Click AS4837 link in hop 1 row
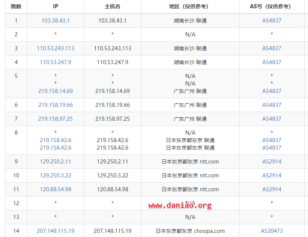Viewport: 308px width, 237px height. click(272, 21)
